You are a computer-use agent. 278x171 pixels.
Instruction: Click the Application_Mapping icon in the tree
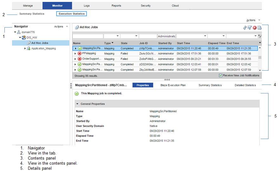pyautogui.click(x=29, y=48)
